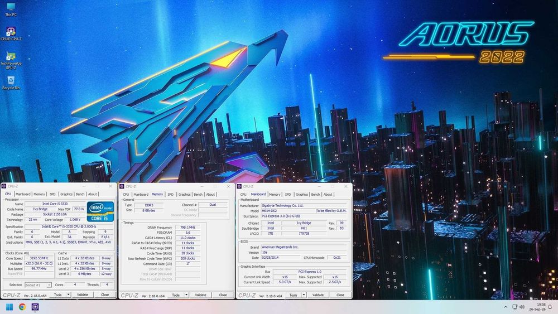This screenshot has height=314, width=558.
Task: Open Graphics tab in the Memory-tab window
Action: tap(184, 195)
